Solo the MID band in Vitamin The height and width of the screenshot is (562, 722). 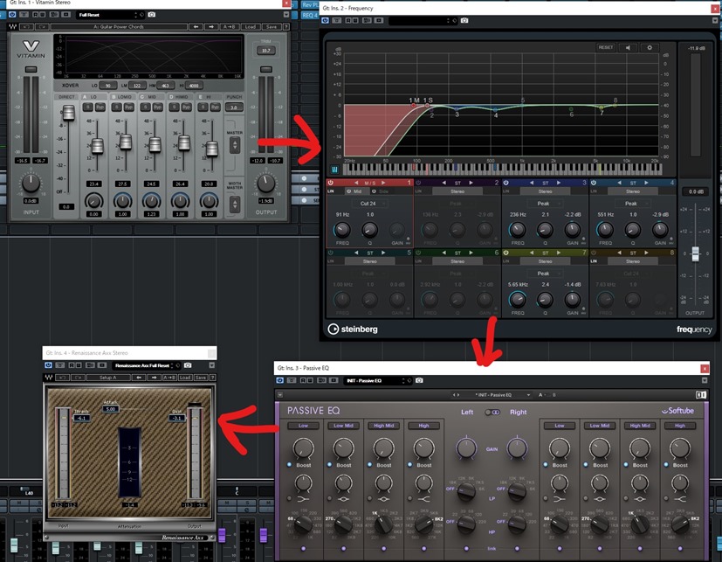(145, 107)
